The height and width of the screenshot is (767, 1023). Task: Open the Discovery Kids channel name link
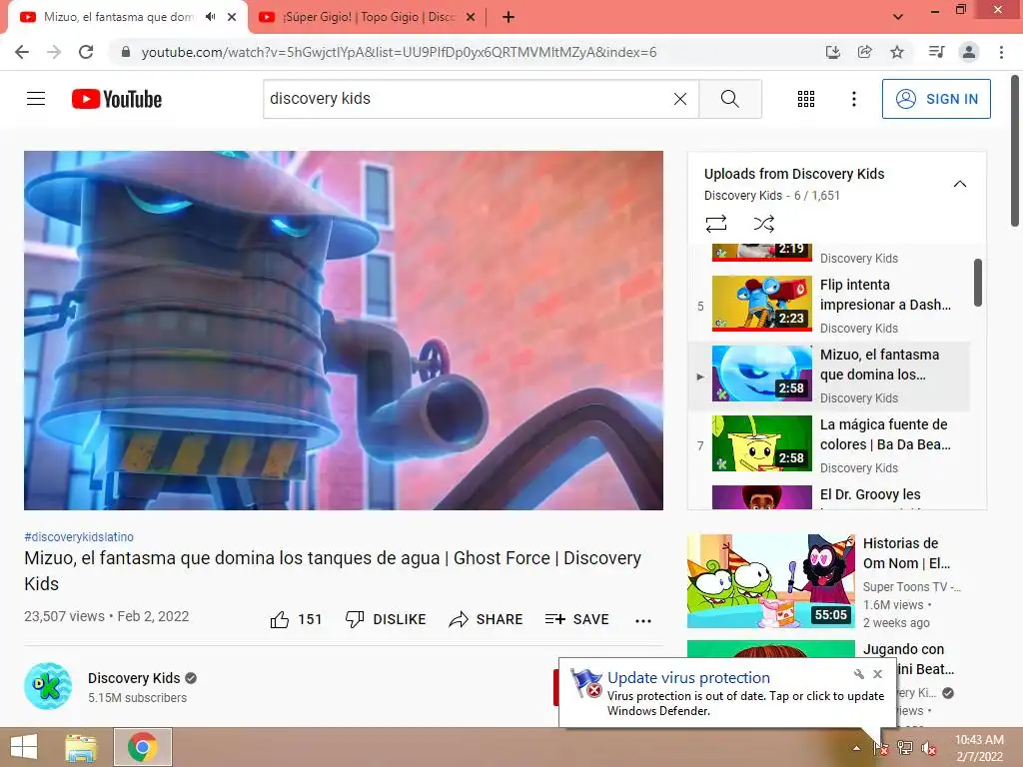(134, 678)
